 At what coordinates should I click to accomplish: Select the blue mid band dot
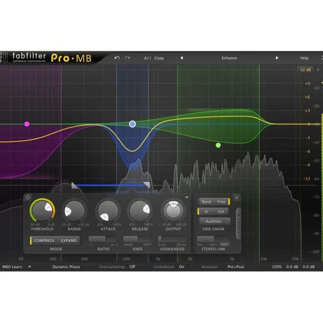pyautogui.click(x=132, y=124)
